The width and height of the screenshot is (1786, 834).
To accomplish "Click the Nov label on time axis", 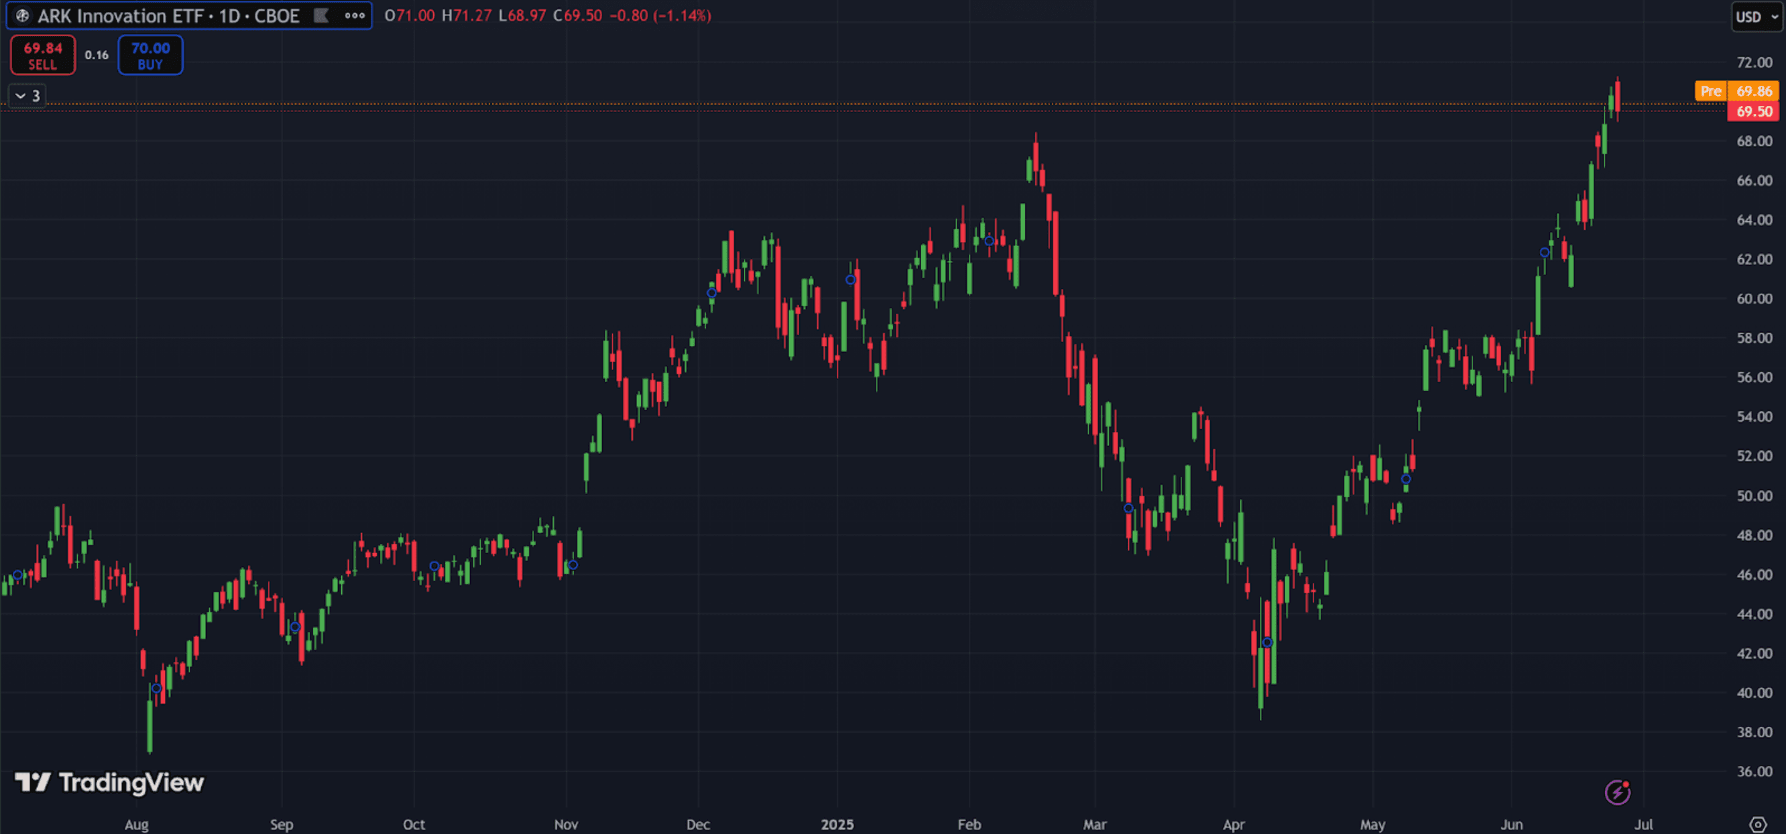I will tap(566, 825).
